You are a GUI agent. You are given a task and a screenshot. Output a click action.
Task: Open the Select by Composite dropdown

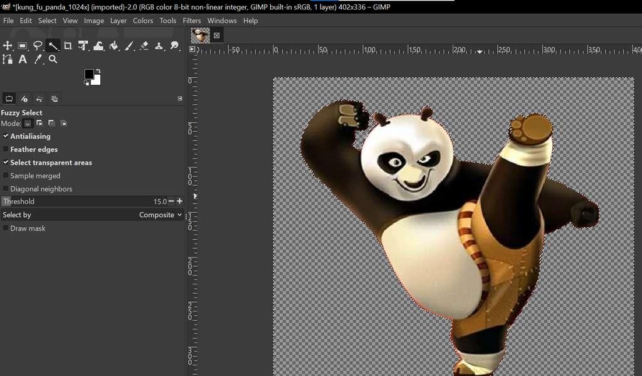click(92, 215)
